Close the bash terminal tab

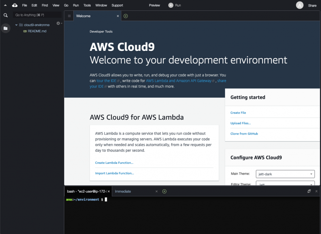pos(109,191)
